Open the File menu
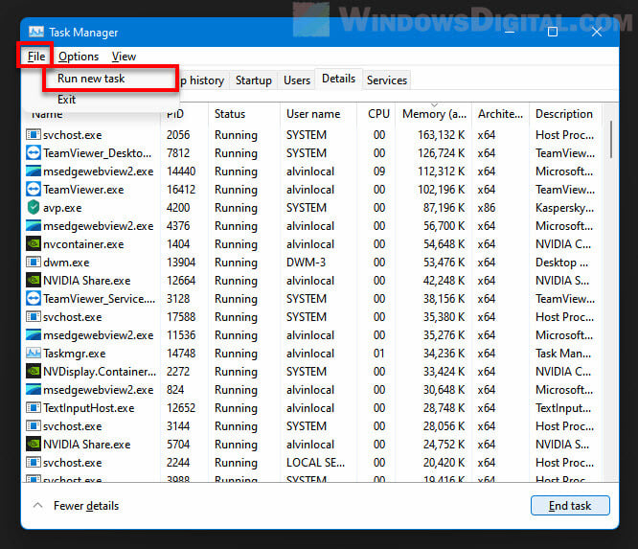Screen dimensions: 638x549 tap(36, 57)
